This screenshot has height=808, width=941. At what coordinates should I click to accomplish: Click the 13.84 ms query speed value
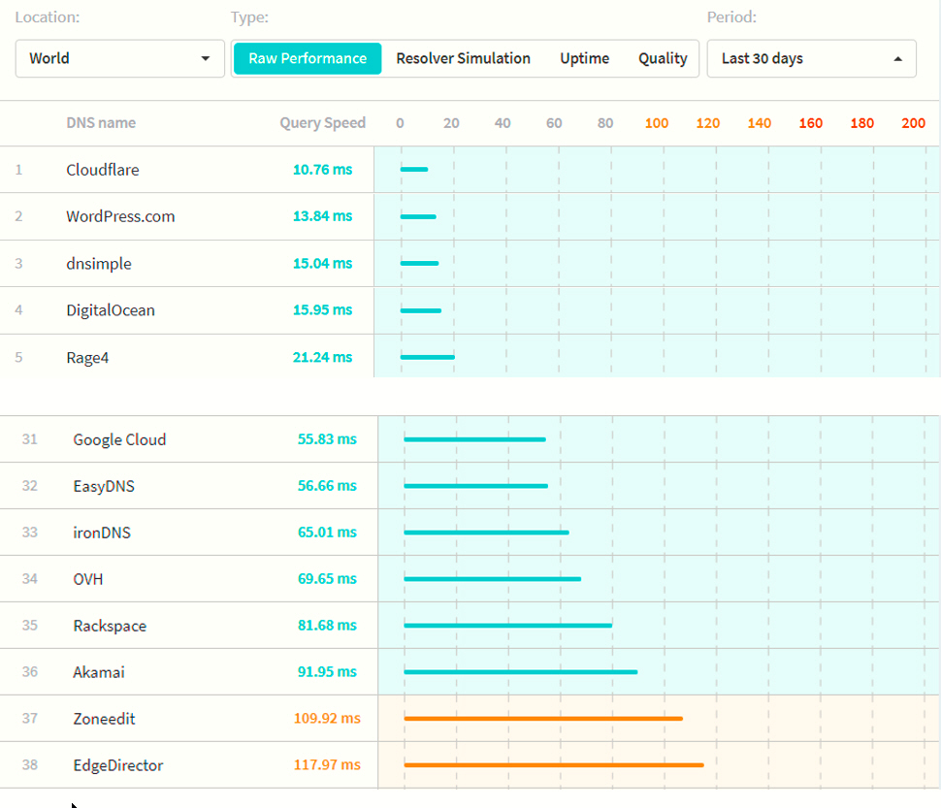click(322, 216)
